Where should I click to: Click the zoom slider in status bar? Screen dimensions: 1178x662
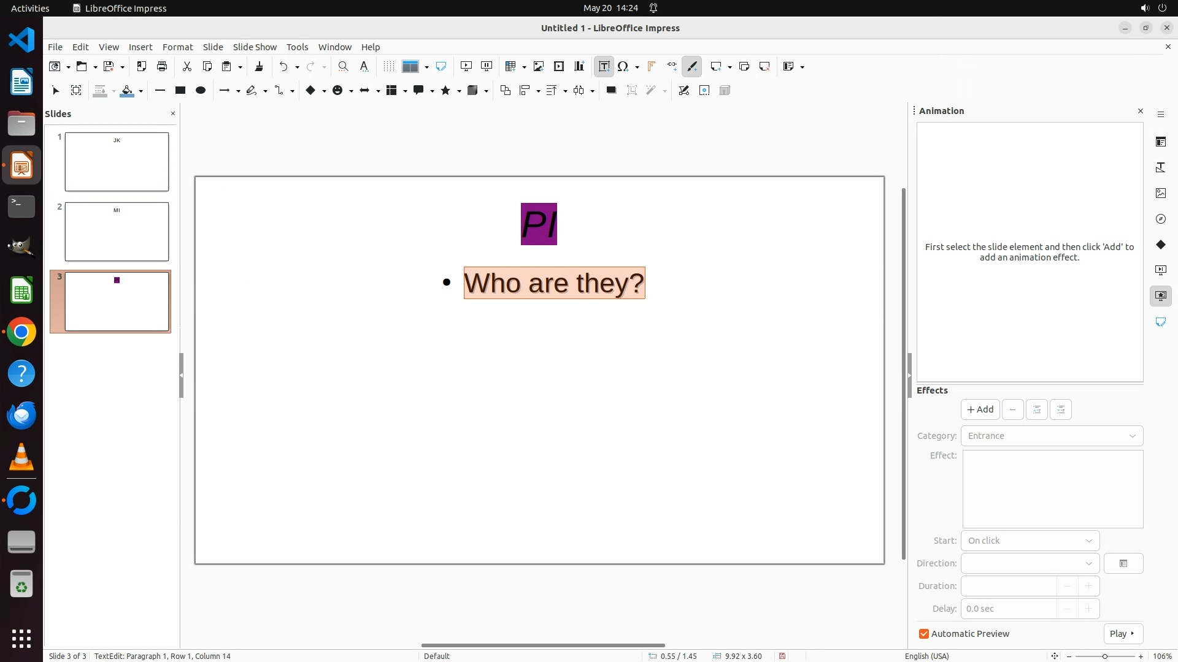[1104, 656]
